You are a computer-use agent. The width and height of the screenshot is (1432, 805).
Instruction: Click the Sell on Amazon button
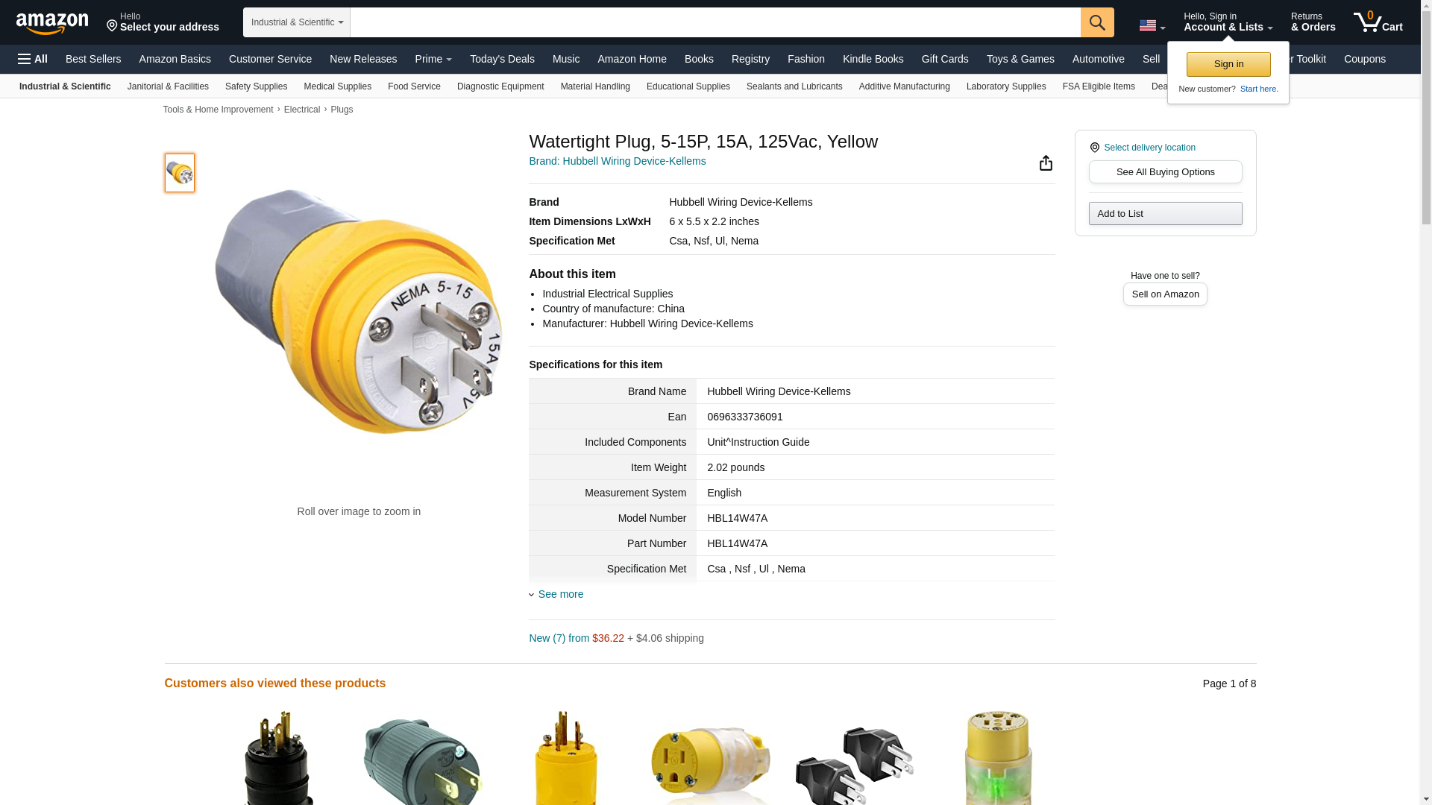1165,294
